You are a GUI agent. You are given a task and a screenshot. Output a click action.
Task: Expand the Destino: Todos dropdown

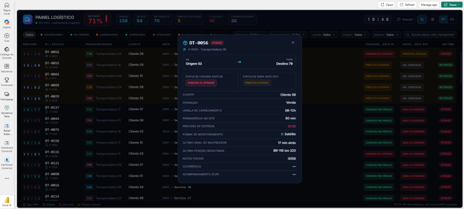[386, 35]
